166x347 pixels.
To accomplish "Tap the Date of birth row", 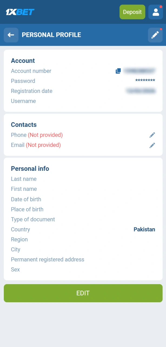I will pos(26,199).
